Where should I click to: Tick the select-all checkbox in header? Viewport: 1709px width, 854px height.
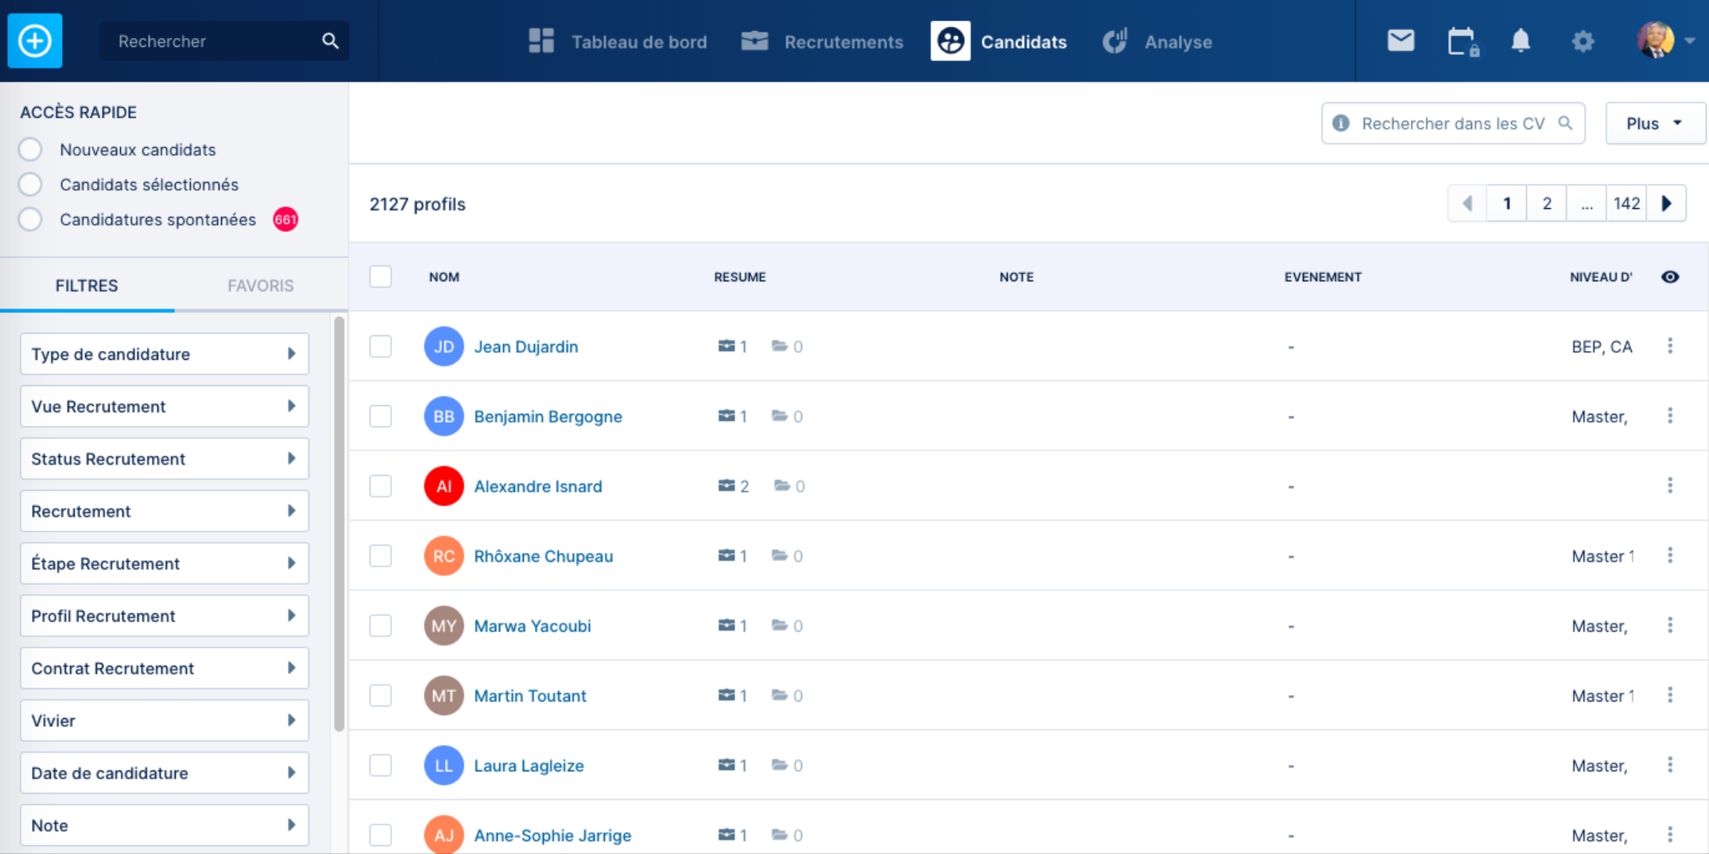pyautogui.click(x=381, y=276)
